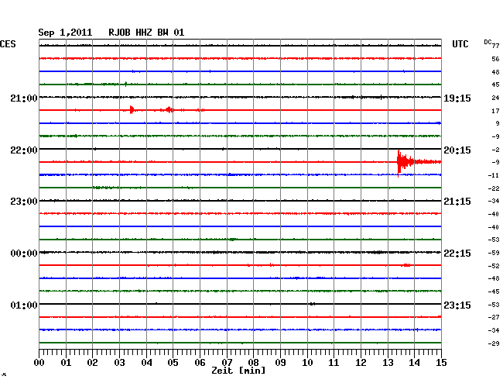Click the '02' minute axis tick label
This screenshot has width=503, height=383.
(x=92, y=363)
